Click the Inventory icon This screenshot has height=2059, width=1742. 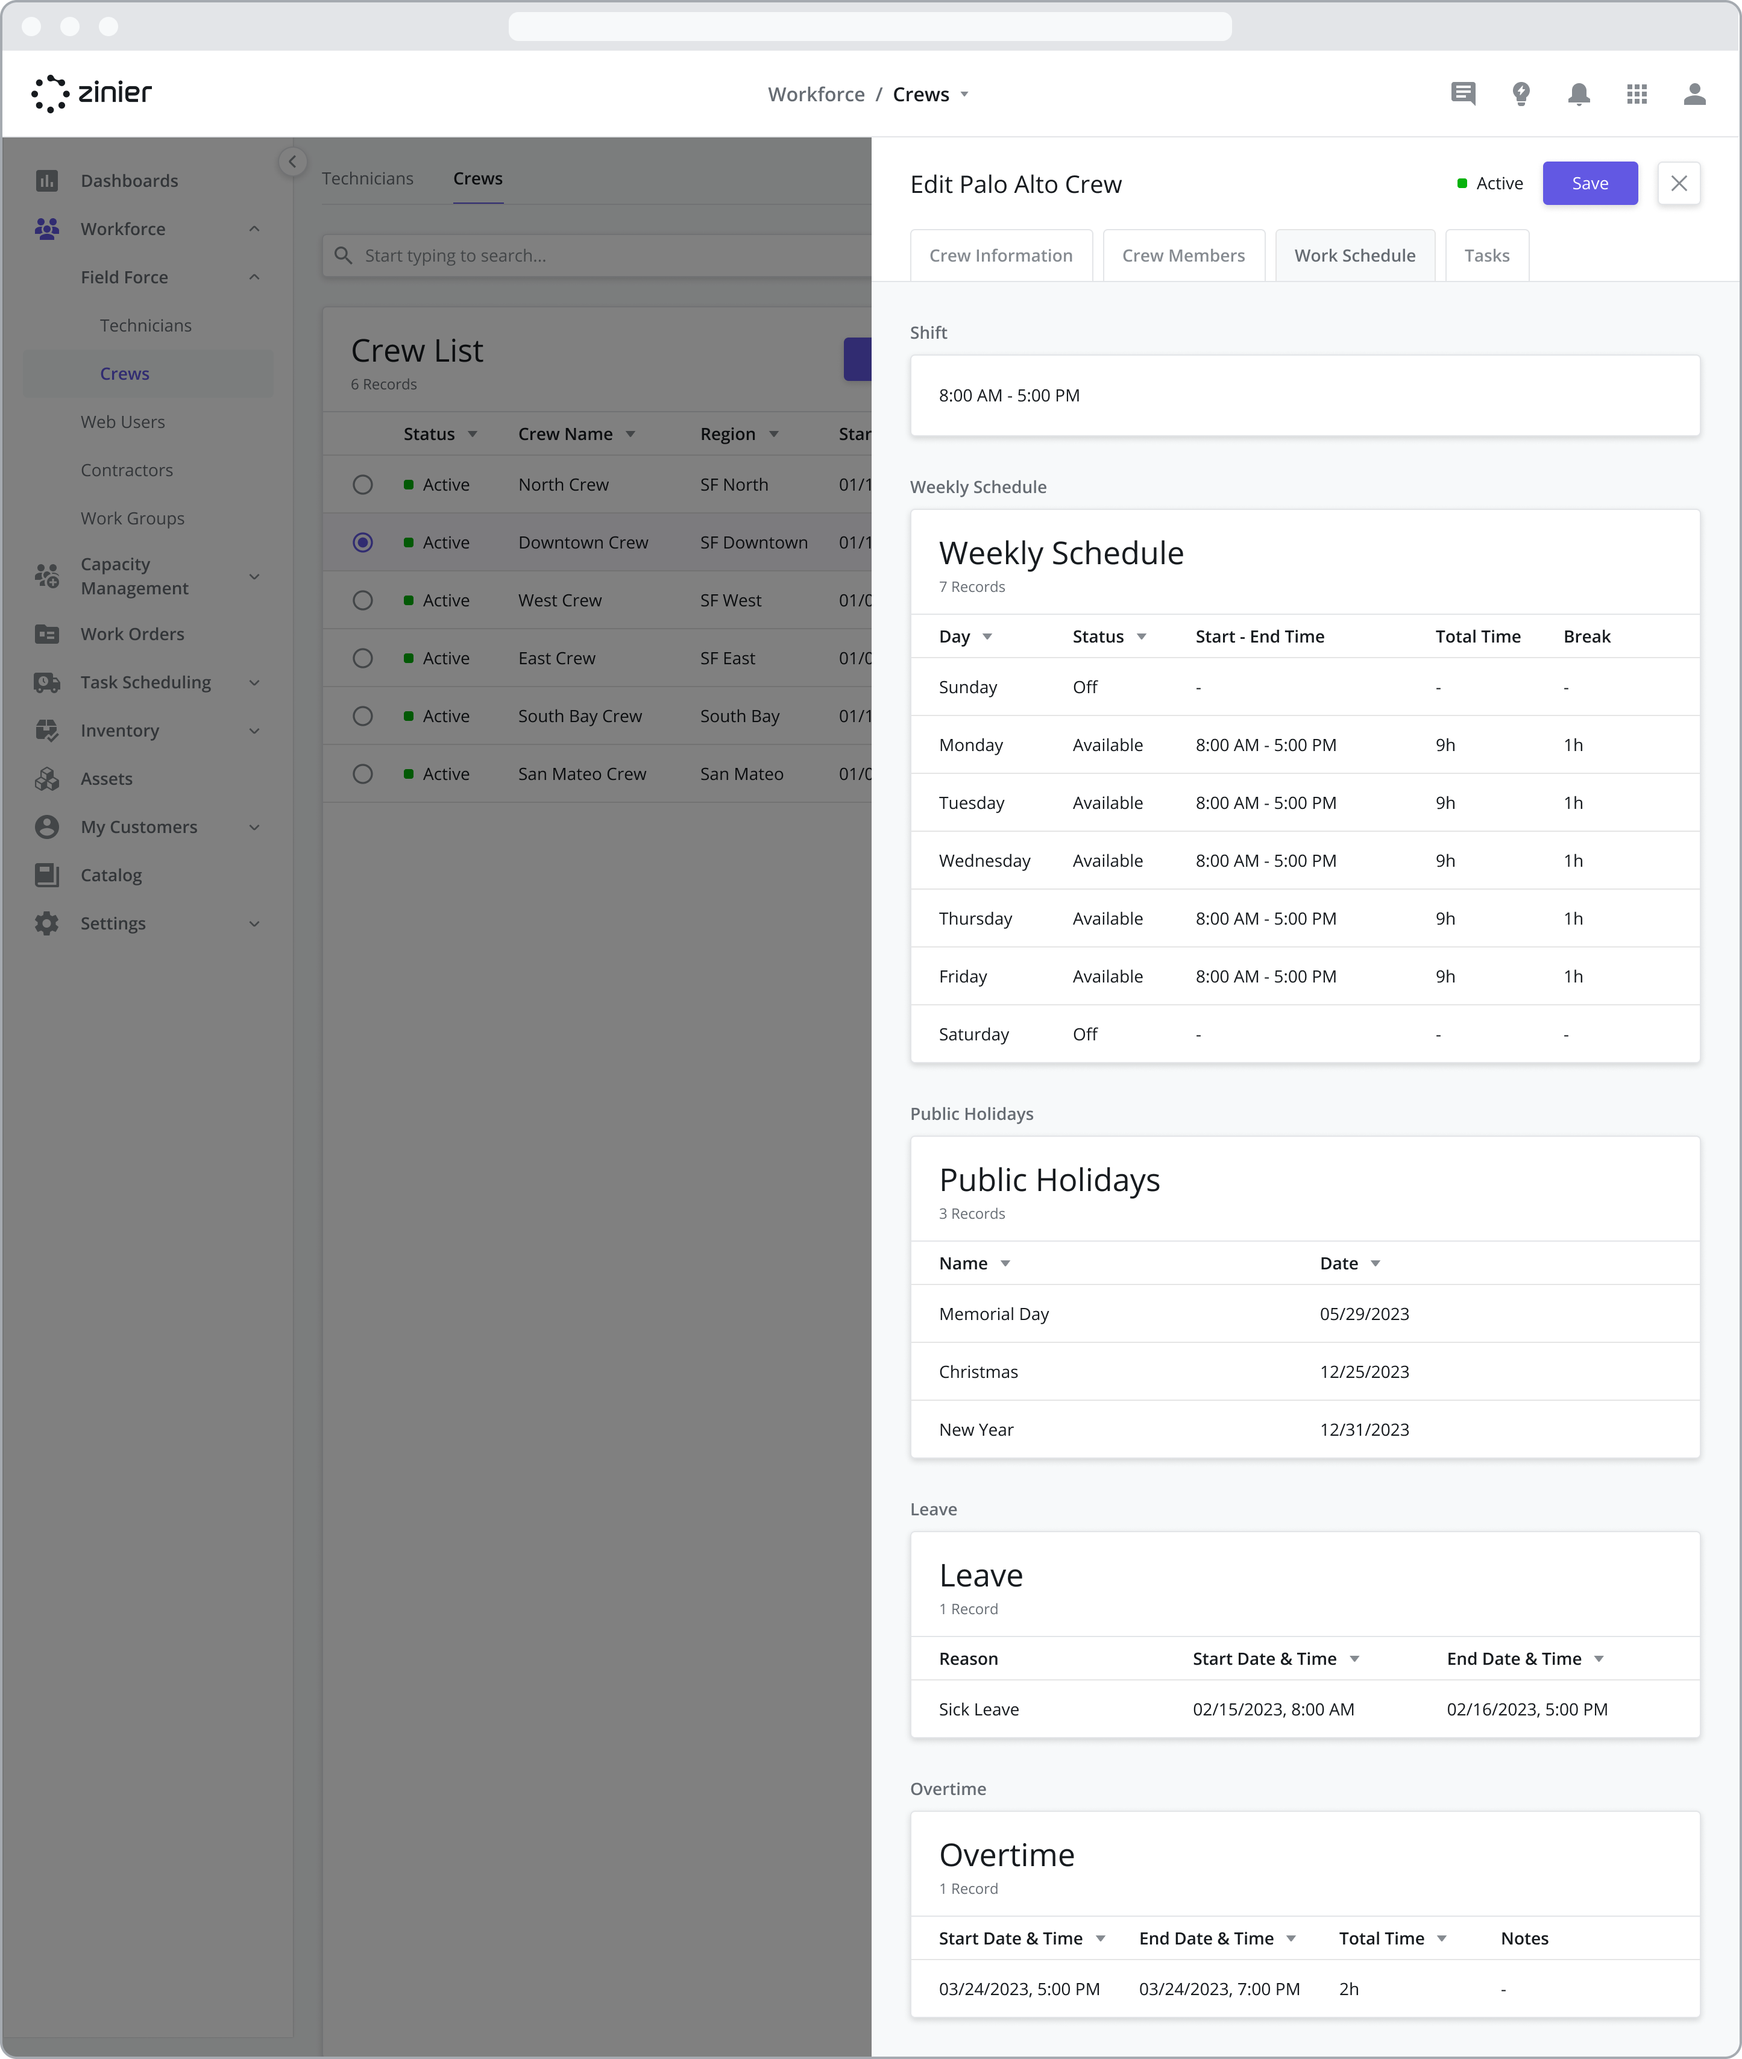point(46,731)
